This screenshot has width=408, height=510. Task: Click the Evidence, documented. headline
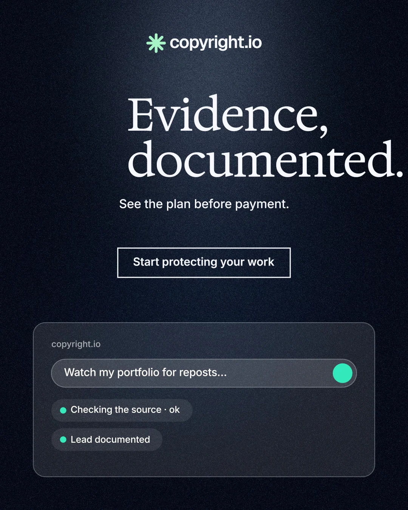pyautogui.click(x=266, y=137)
